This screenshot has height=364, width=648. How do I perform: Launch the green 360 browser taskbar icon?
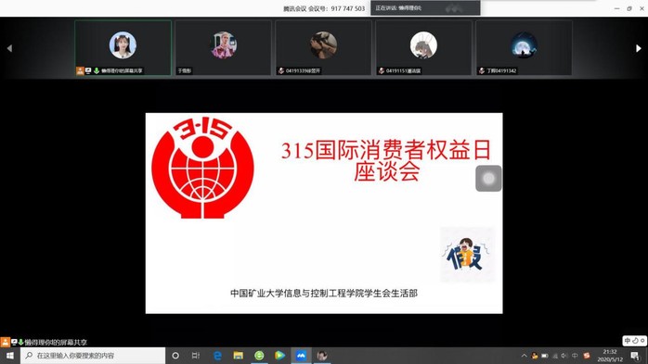point(259,356)
